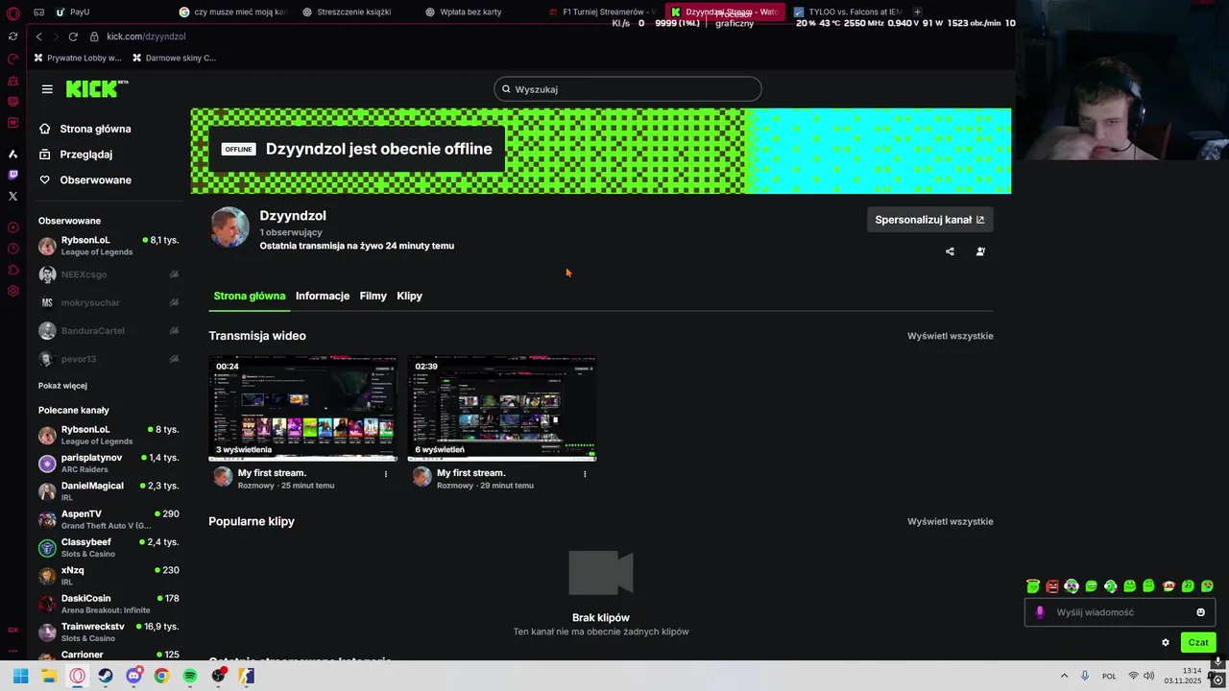Open history clock in the Opera sidebar
Image resolution: width=1229 pixels, height=691 pixels.
pos(12,249)
